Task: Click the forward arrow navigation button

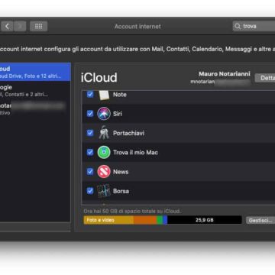Action: point(20,26)
